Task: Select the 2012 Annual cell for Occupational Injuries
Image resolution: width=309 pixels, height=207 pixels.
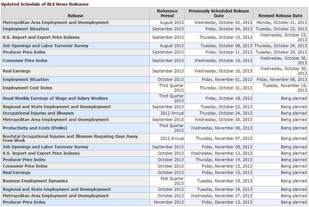Action: (172, 113)
